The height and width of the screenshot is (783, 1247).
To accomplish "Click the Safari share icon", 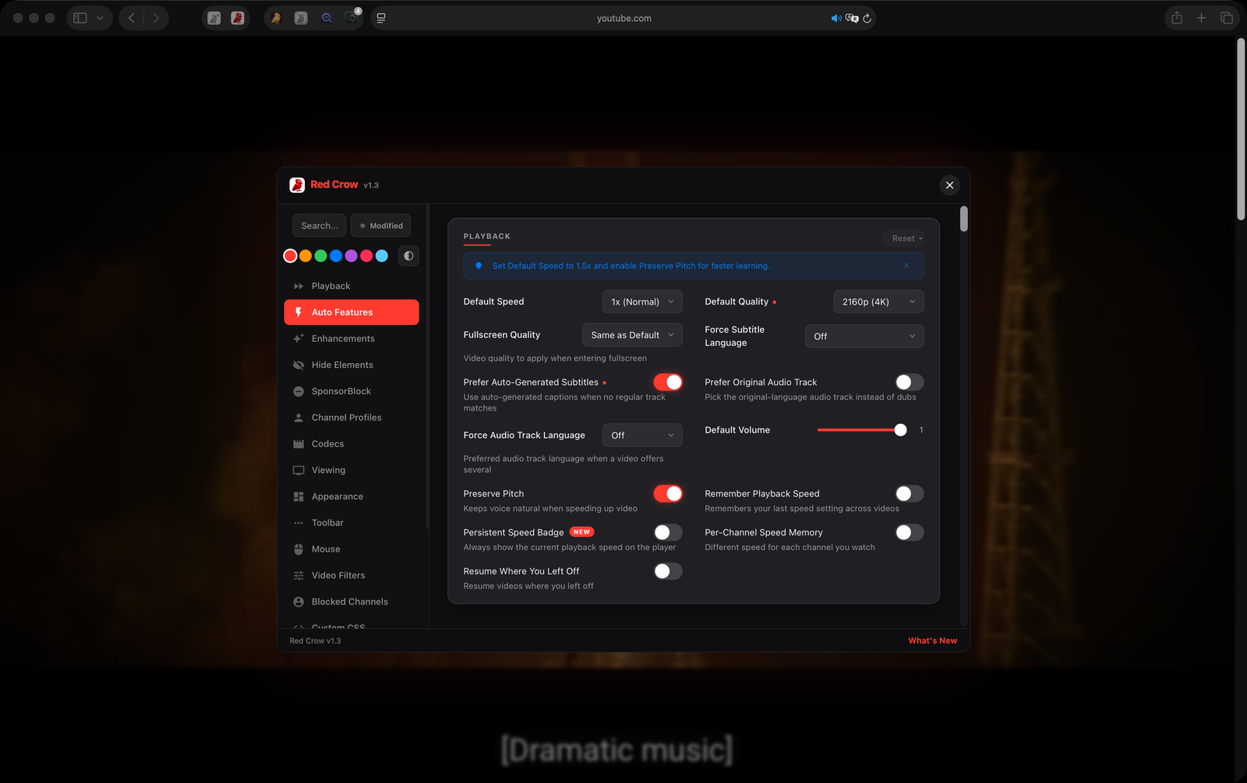I will coord(1177,18).
